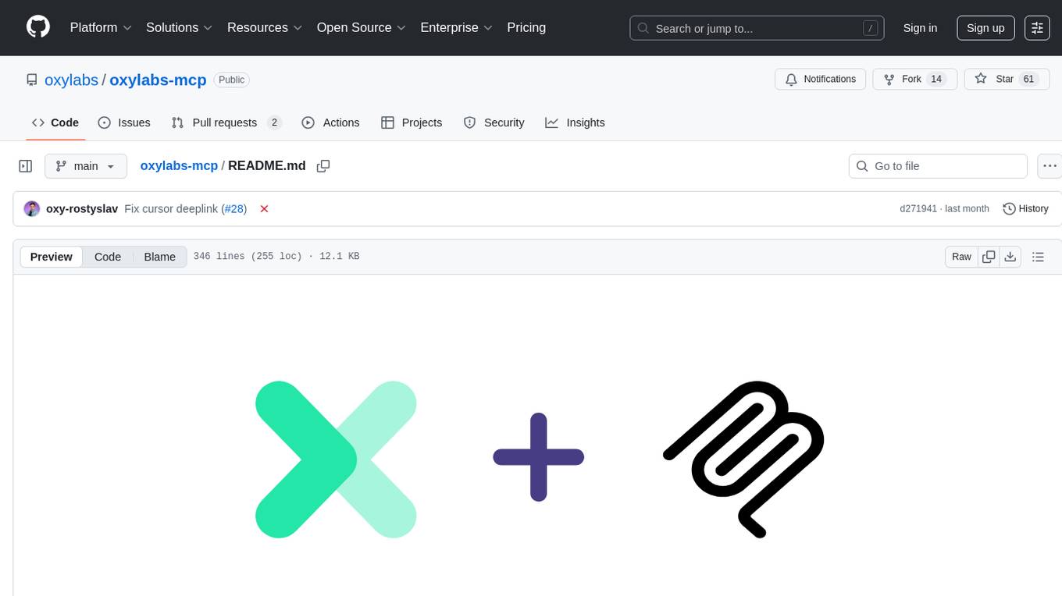Switch to the Insights tab
The height and width of the screenshot is (596, 1062).
575,122
